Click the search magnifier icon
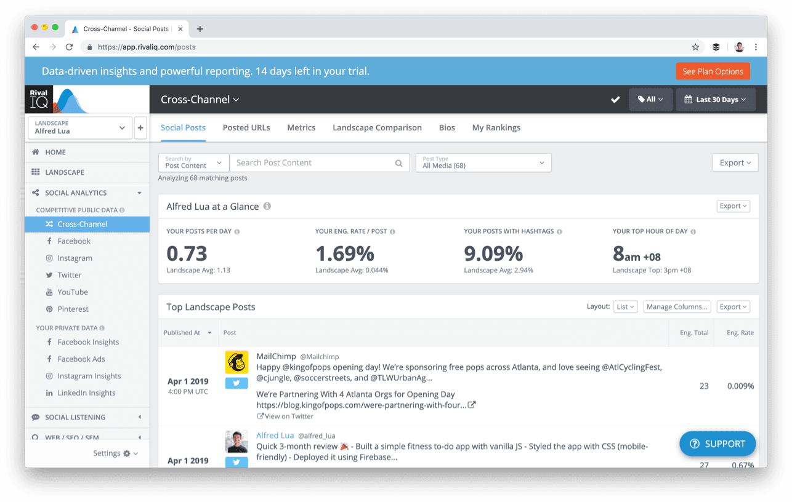The image size is (792, 502). (x=399, y=163)
